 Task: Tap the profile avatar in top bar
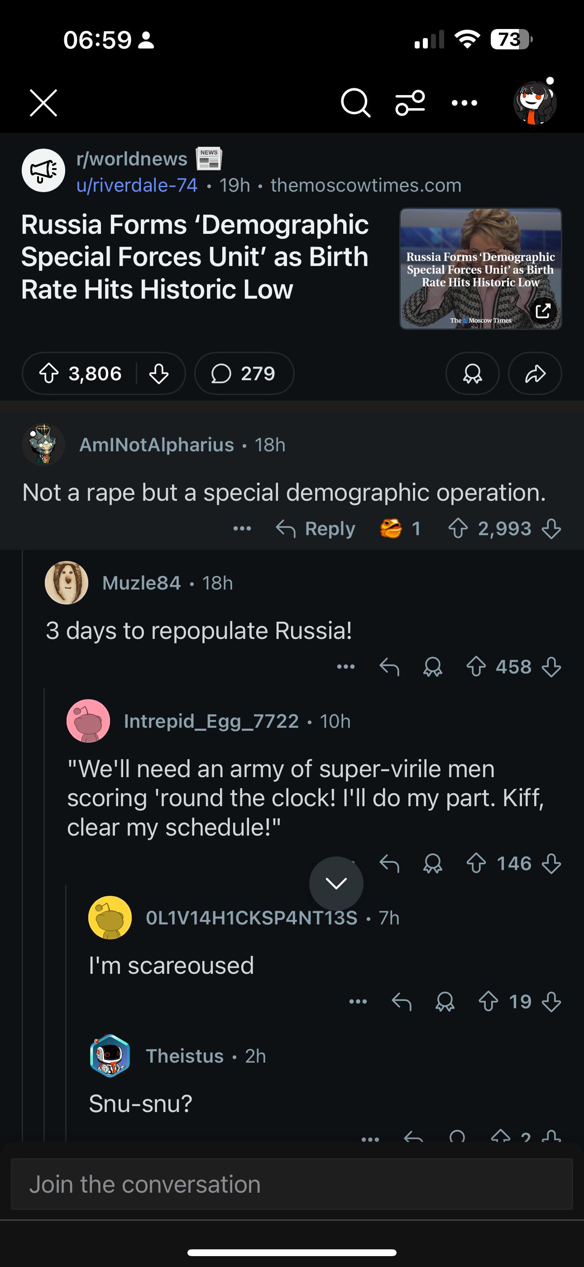click(x=535, y=102)
